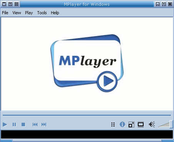The height and width of the screenshot is (142, 174).
Task: Open the playlist dotted-grid icon
Action: [x=113, y=124]
